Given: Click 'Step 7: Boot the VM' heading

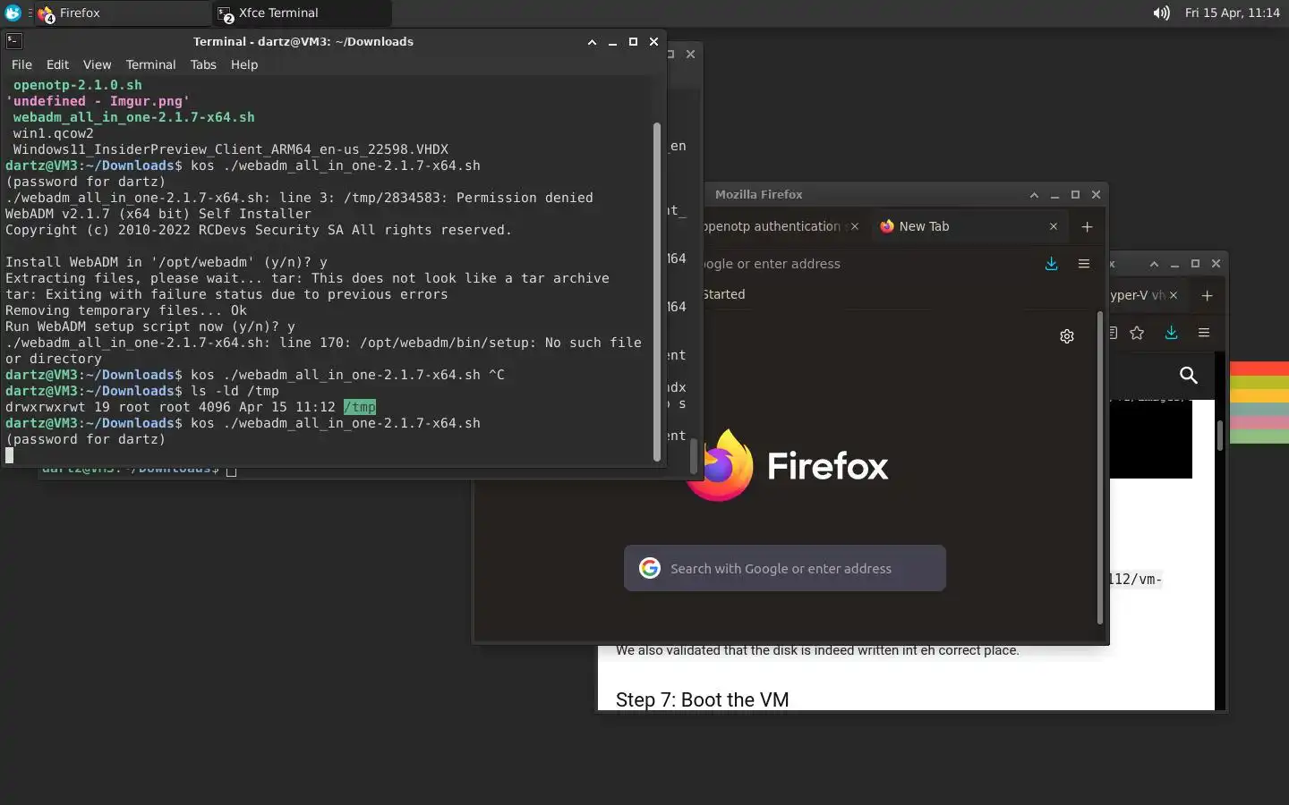Looking at the screenshot, I should point(702,699).
